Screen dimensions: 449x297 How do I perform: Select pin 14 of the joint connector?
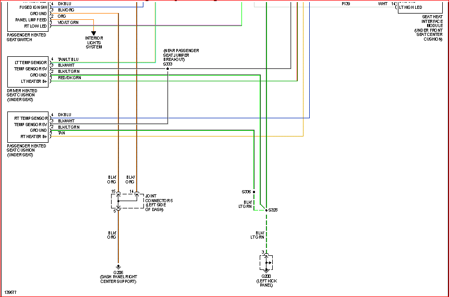pos(131,191)
